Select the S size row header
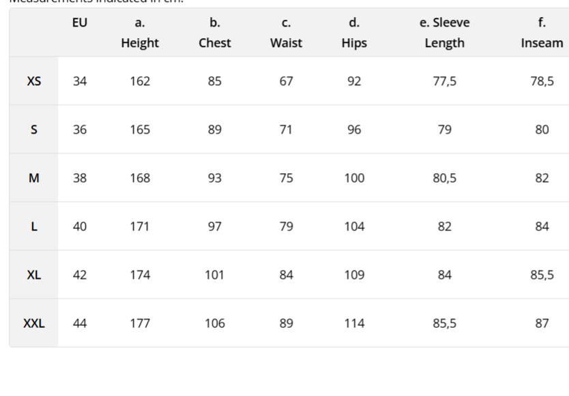The width and height of the screenshot is (569, 396). [x=33, y=130]
